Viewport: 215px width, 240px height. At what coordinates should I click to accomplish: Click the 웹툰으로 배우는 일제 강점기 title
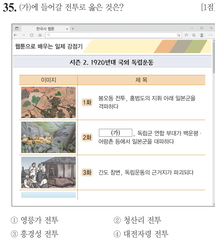coord(49,46)
